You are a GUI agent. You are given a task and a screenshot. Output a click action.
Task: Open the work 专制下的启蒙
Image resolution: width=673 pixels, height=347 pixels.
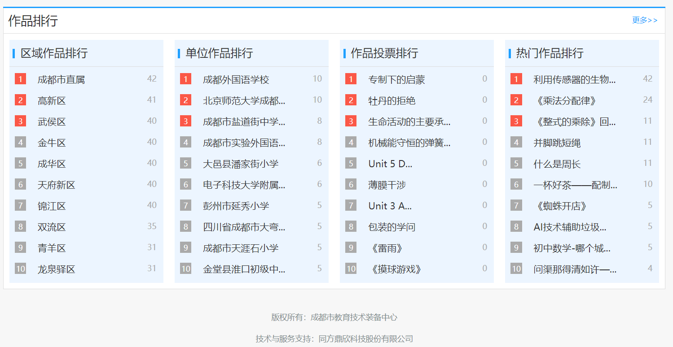click(x=396, y=80)
